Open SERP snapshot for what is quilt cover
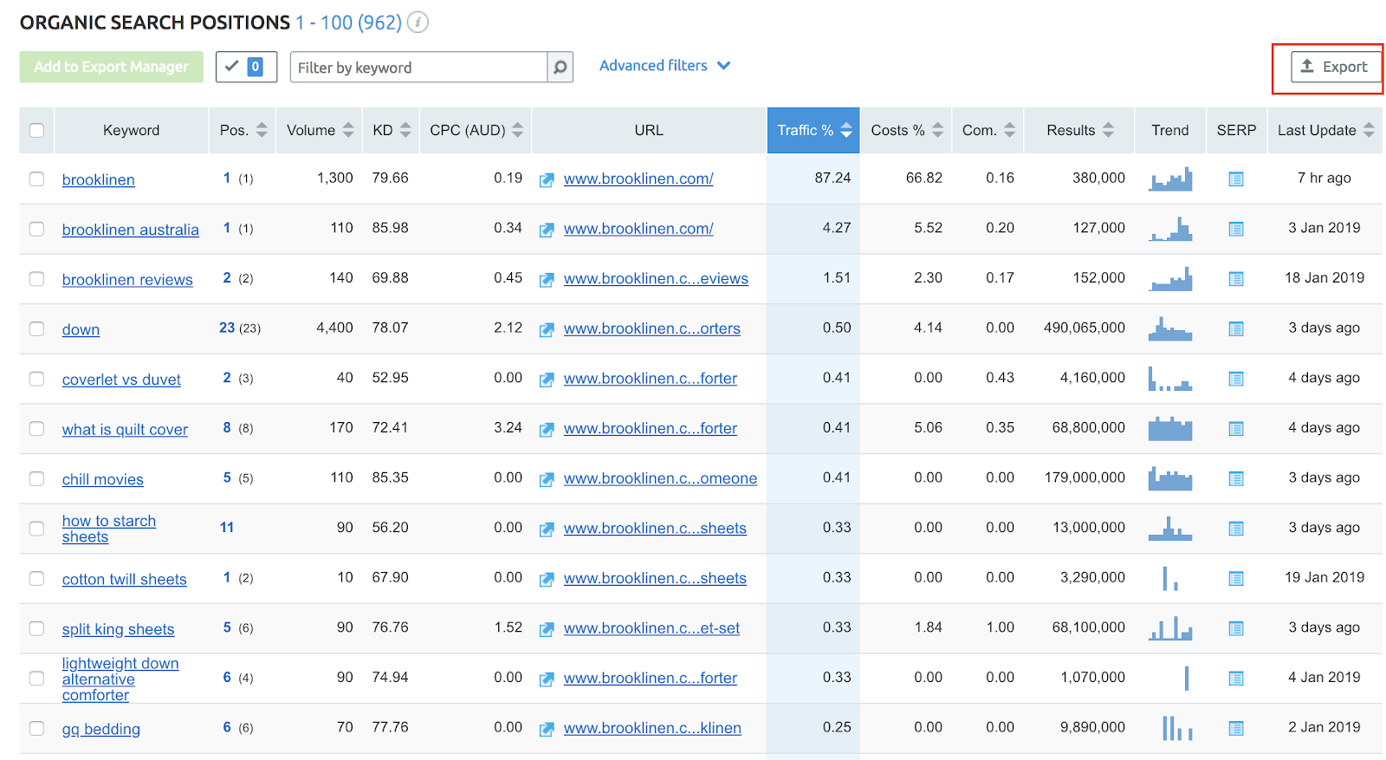The image size is (1386, 760). pos(1236,429)
